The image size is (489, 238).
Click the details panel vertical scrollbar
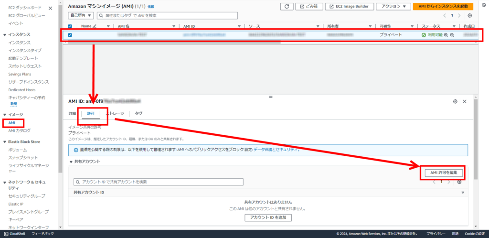475,139
